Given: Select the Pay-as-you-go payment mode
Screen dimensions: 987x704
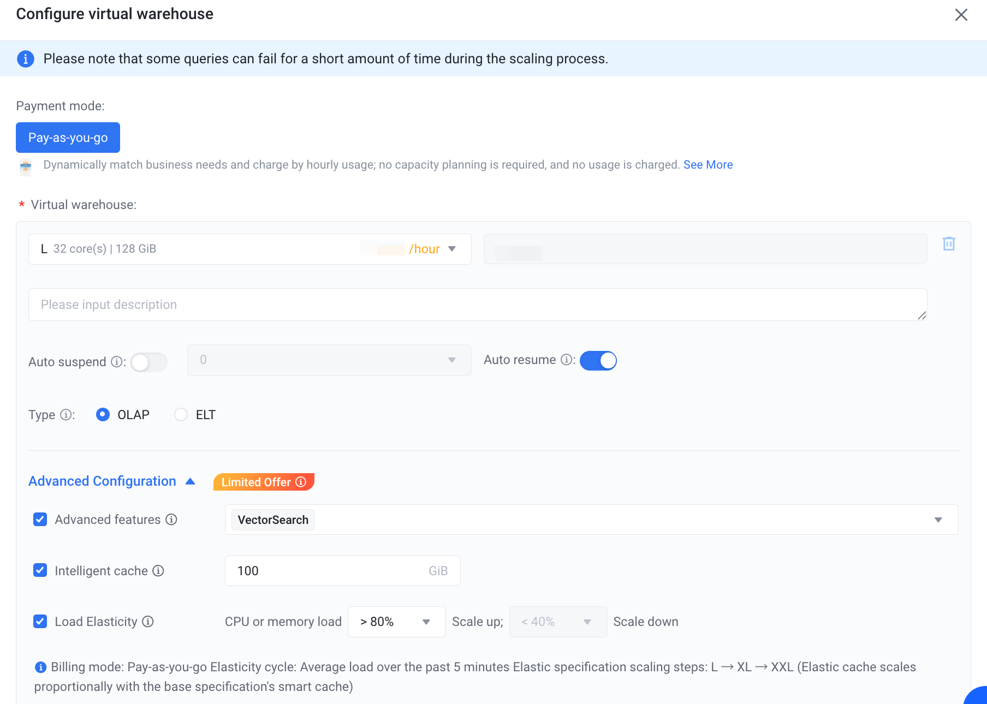Looking at the screenshot, I should tap(68, 138).
